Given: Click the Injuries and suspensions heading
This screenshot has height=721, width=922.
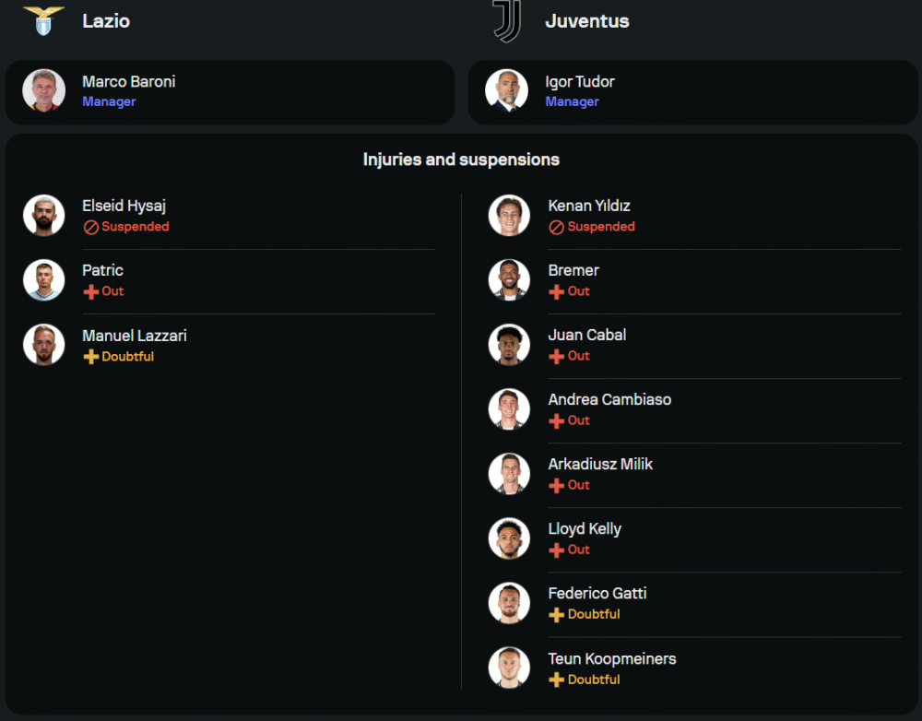Looking at the screenshot, I should point(461,160).
